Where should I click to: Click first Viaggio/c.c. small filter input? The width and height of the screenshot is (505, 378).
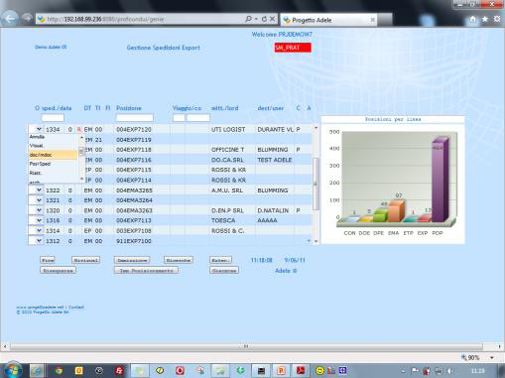(x=179, y=117)
